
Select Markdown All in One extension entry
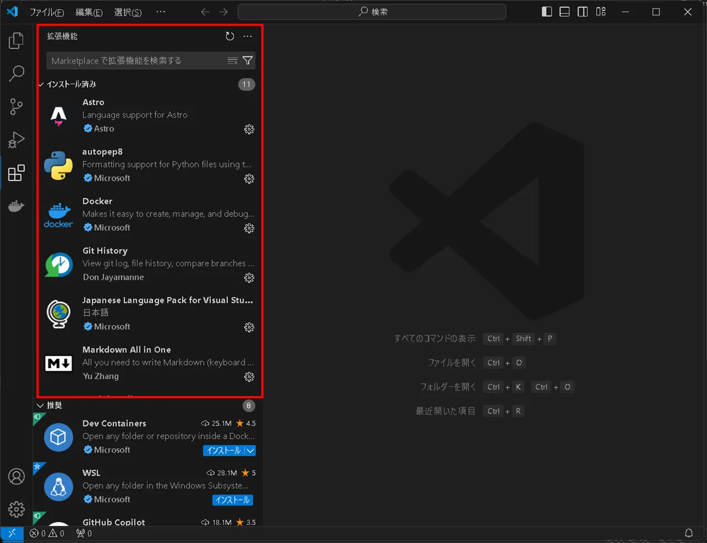pos(148,363)
